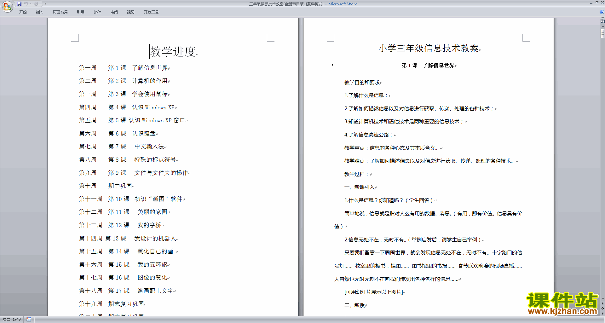605x323 pixels.
Task: Open the 插入 ribbon tab
Action: pos(39,12)
